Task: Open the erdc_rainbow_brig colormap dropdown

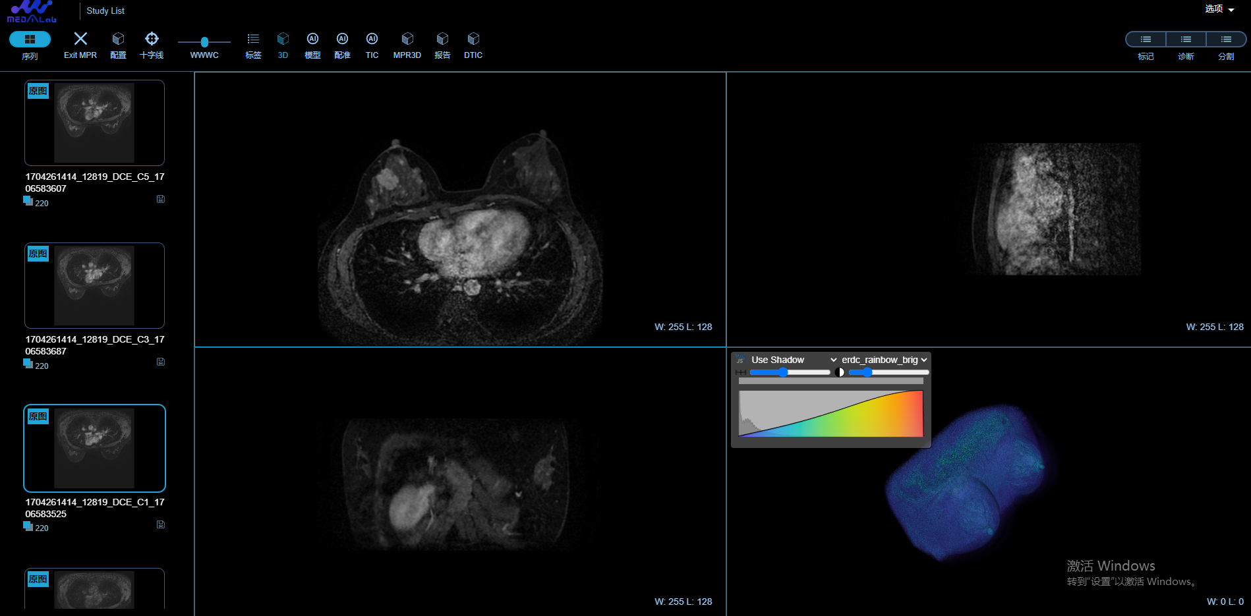Action: (884, 360)
